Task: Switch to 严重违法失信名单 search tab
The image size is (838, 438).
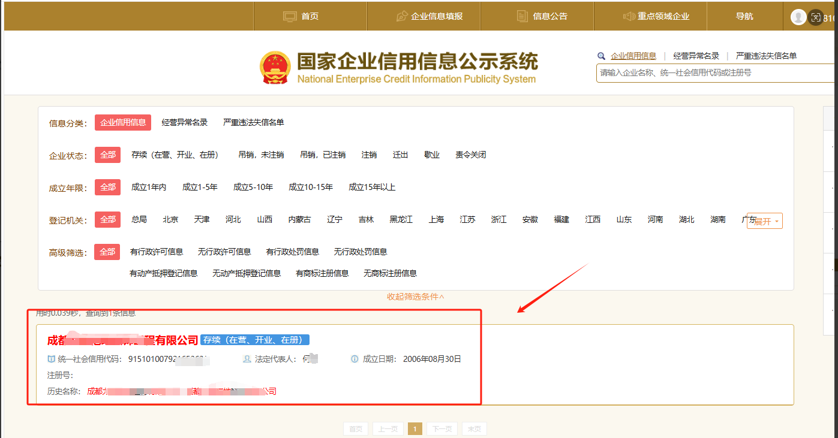Action: 766,56
